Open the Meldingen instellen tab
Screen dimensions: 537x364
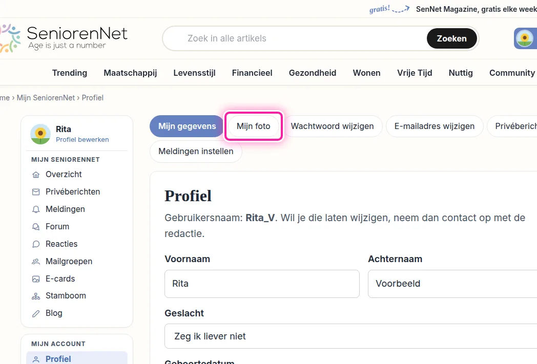pyautogui.click(x=196, y=151)
